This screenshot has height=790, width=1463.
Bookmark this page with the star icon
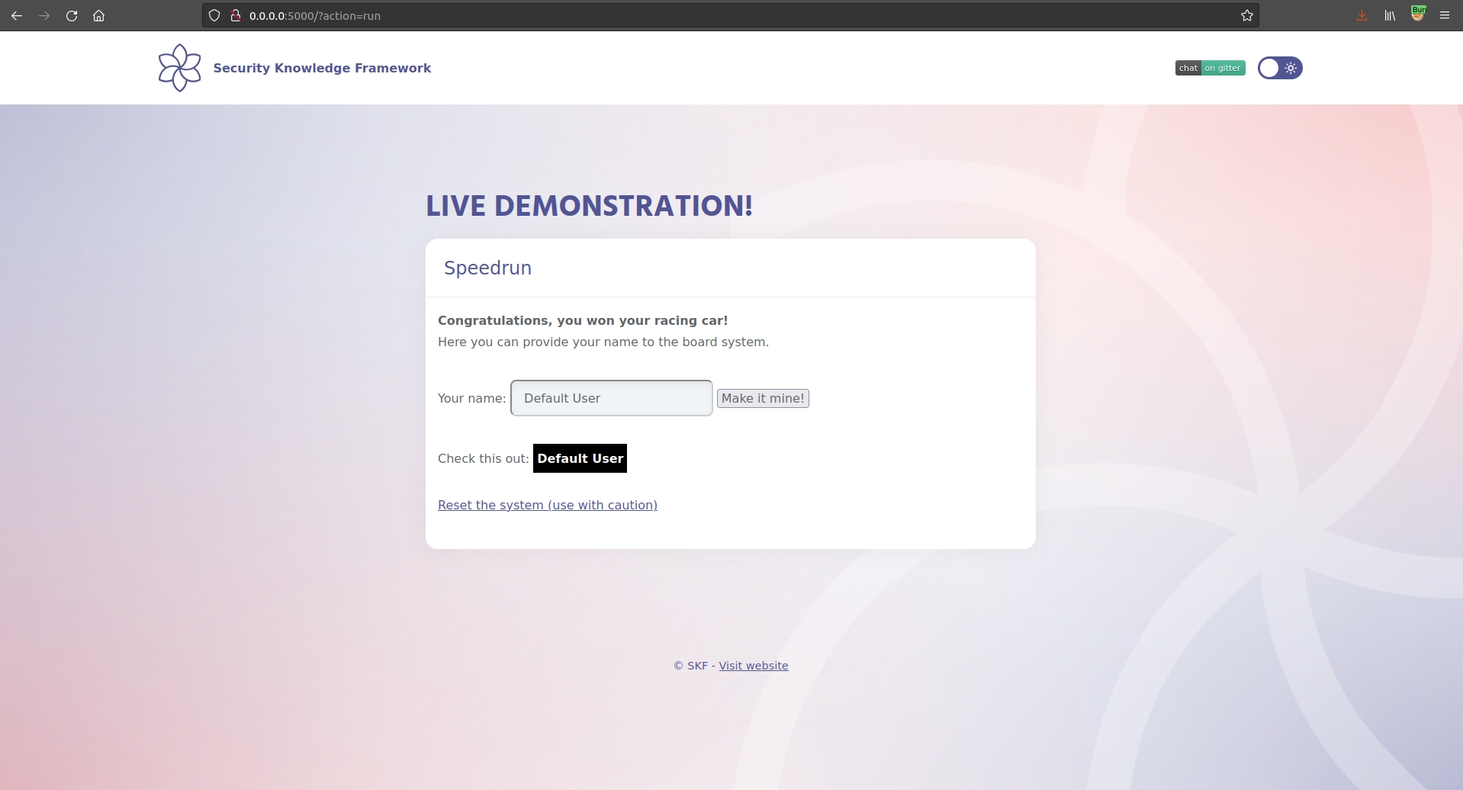pyautogui.click(x=1247, y=15)
